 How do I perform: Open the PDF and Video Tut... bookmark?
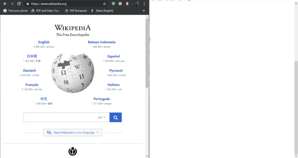click(x=45, y=11)
